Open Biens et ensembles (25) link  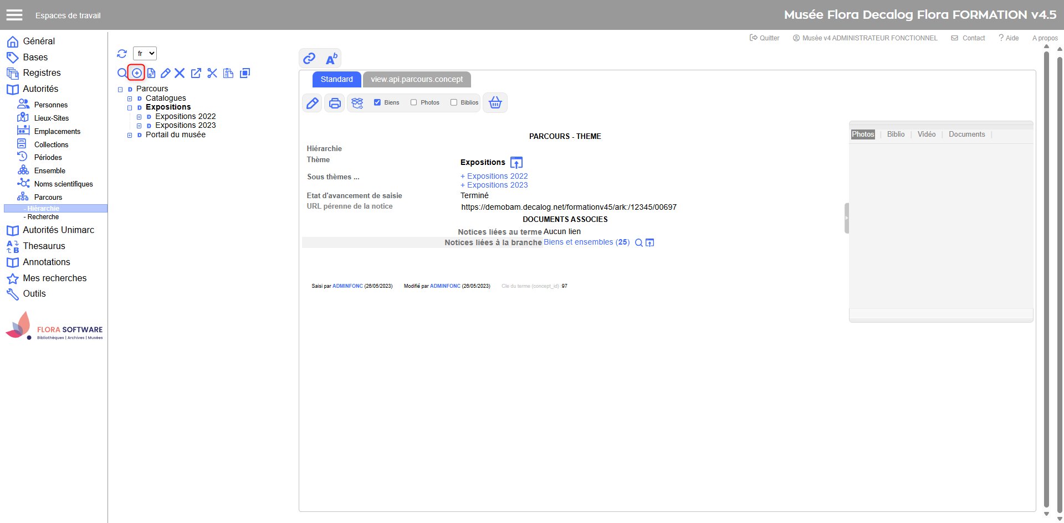586,242
